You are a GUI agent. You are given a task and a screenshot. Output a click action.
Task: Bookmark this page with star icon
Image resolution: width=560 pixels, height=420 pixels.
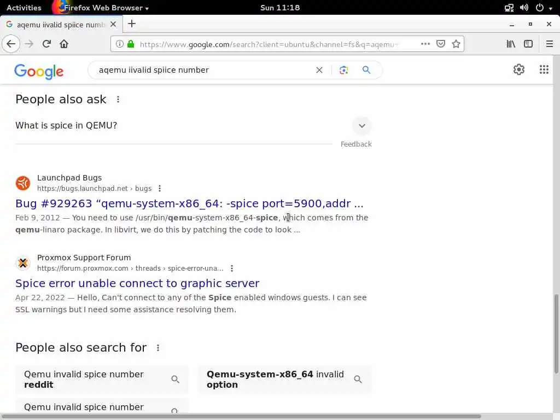click(456, 44)
